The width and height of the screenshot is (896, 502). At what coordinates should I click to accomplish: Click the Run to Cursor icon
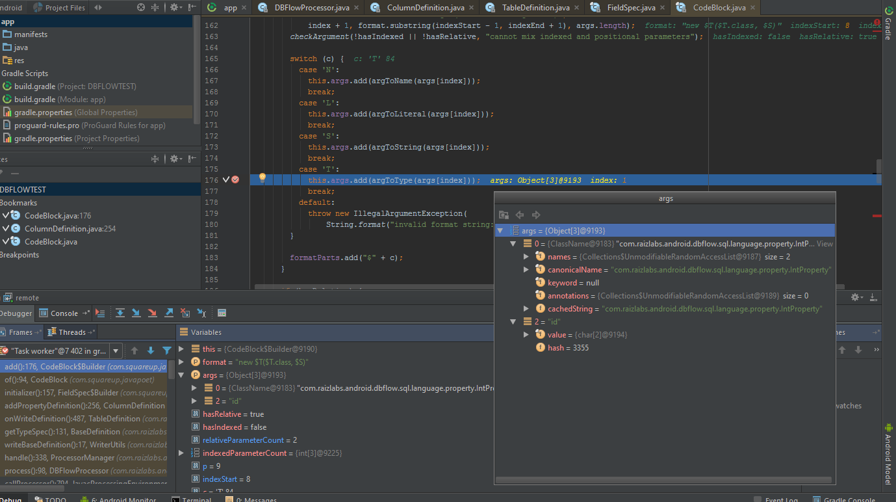(201, 313)
